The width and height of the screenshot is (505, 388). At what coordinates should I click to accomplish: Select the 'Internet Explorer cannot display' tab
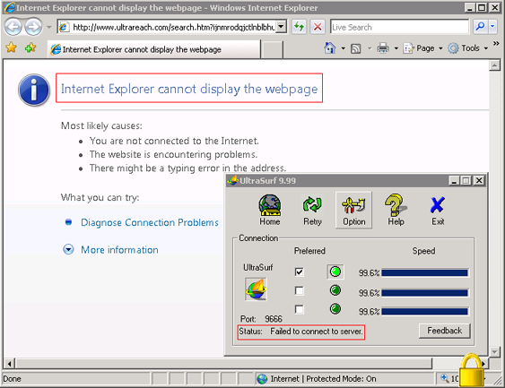(154, 49)
